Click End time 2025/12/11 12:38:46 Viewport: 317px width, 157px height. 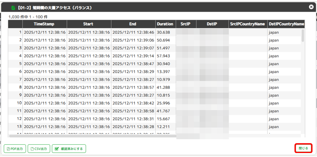[x=133, y=32]
